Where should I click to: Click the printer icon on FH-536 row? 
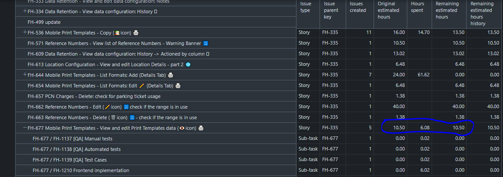coord(136,33)
